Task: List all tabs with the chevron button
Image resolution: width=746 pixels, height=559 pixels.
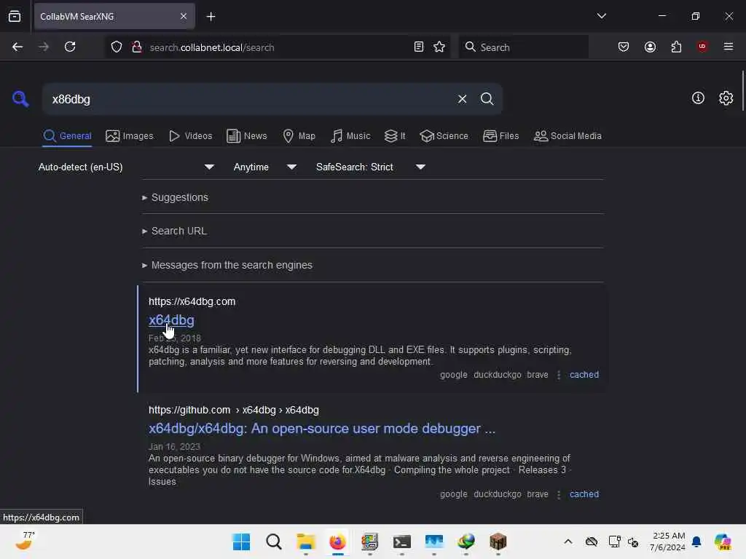Action: (601, 16)
